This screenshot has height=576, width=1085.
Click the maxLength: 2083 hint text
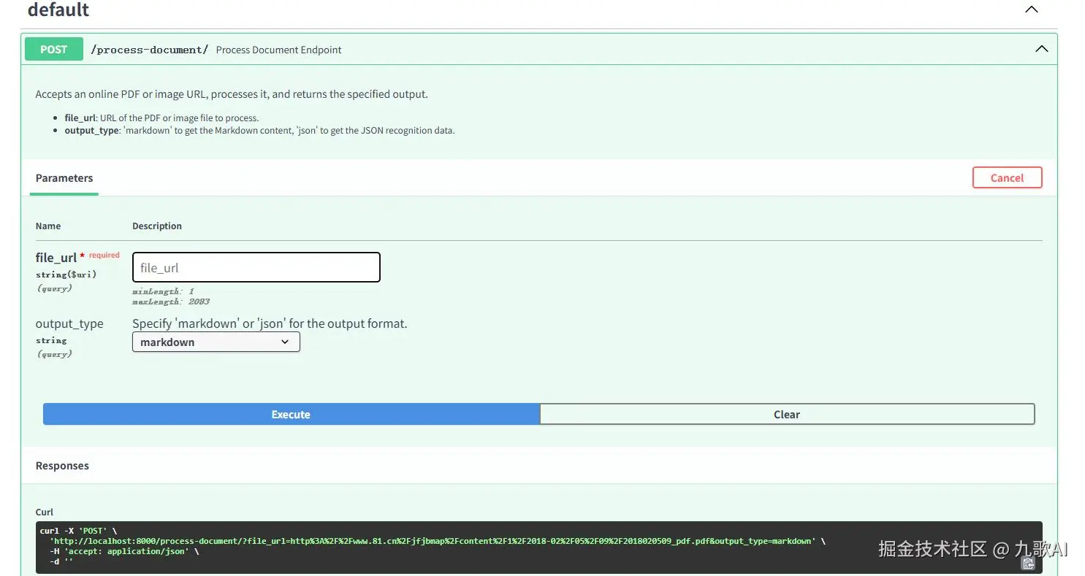pyautogui.click(x=171, y=302)
